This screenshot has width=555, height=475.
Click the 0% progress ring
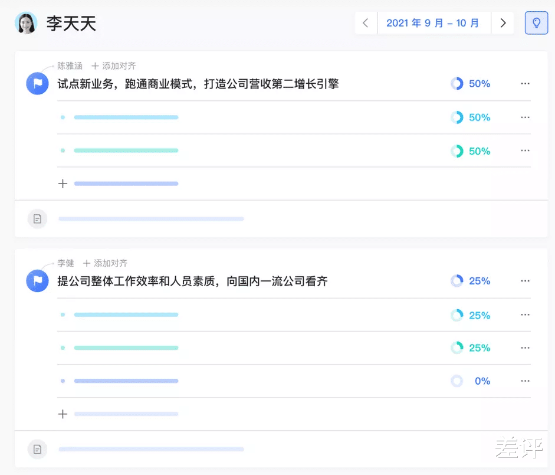click(457, 381)
